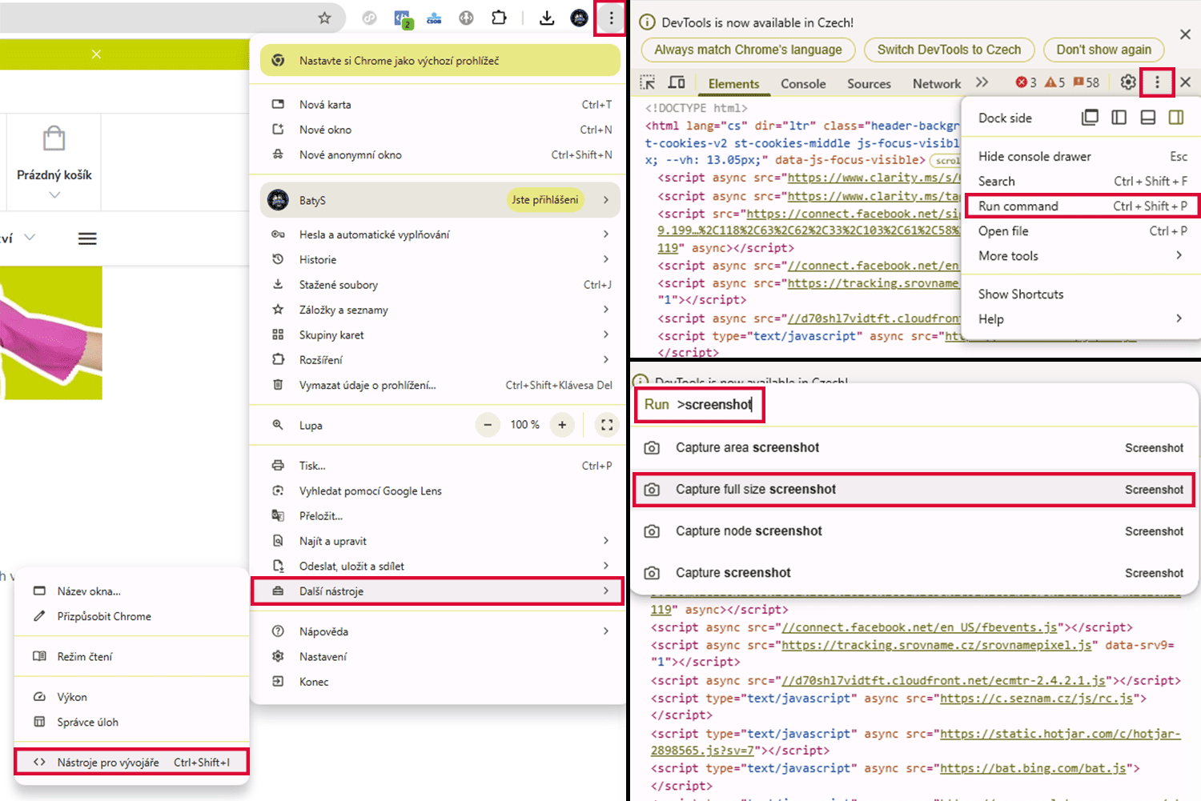
Task: Open the fbevents.js script link in Elements
Action: pyautogui.click(x=919, y=627)
